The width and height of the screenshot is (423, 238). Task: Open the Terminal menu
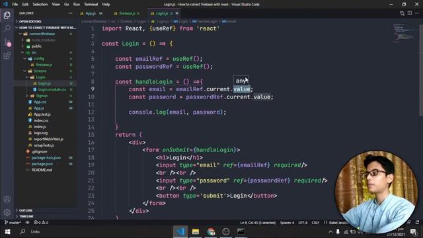(91, 5)
